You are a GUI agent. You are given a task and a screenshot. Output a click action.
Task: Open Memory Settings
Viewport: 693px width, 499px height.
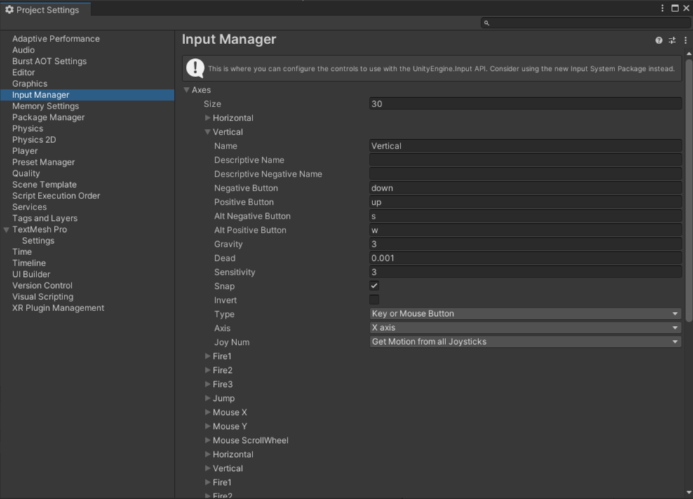46,106
